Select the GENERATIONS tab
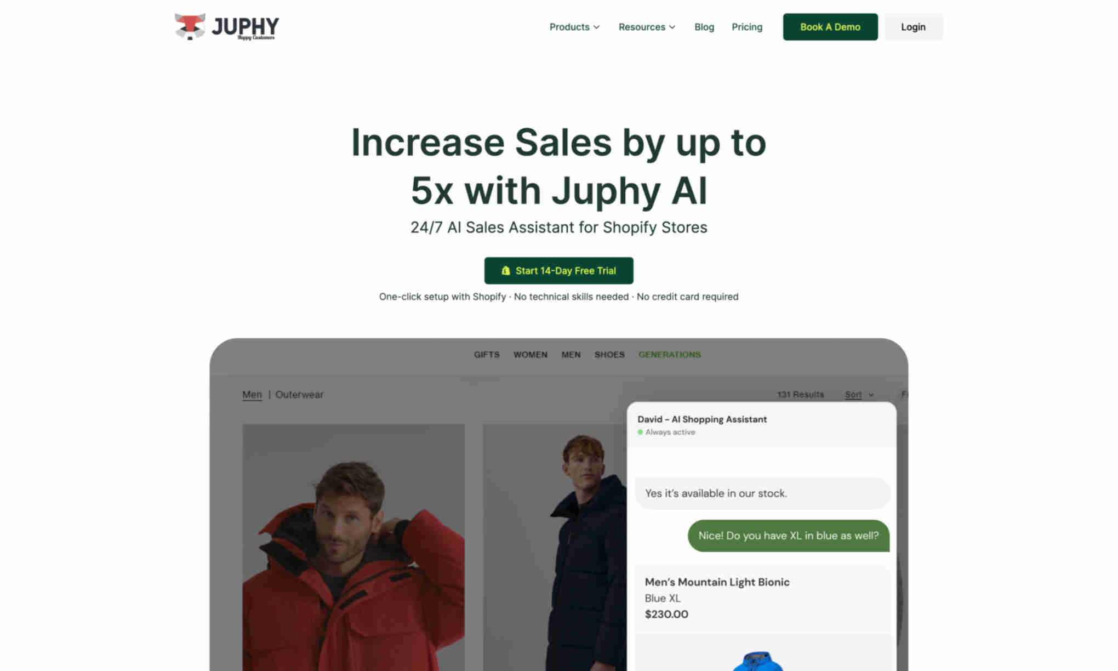This screenshot has height=671, width=1118. coord(669,355)
